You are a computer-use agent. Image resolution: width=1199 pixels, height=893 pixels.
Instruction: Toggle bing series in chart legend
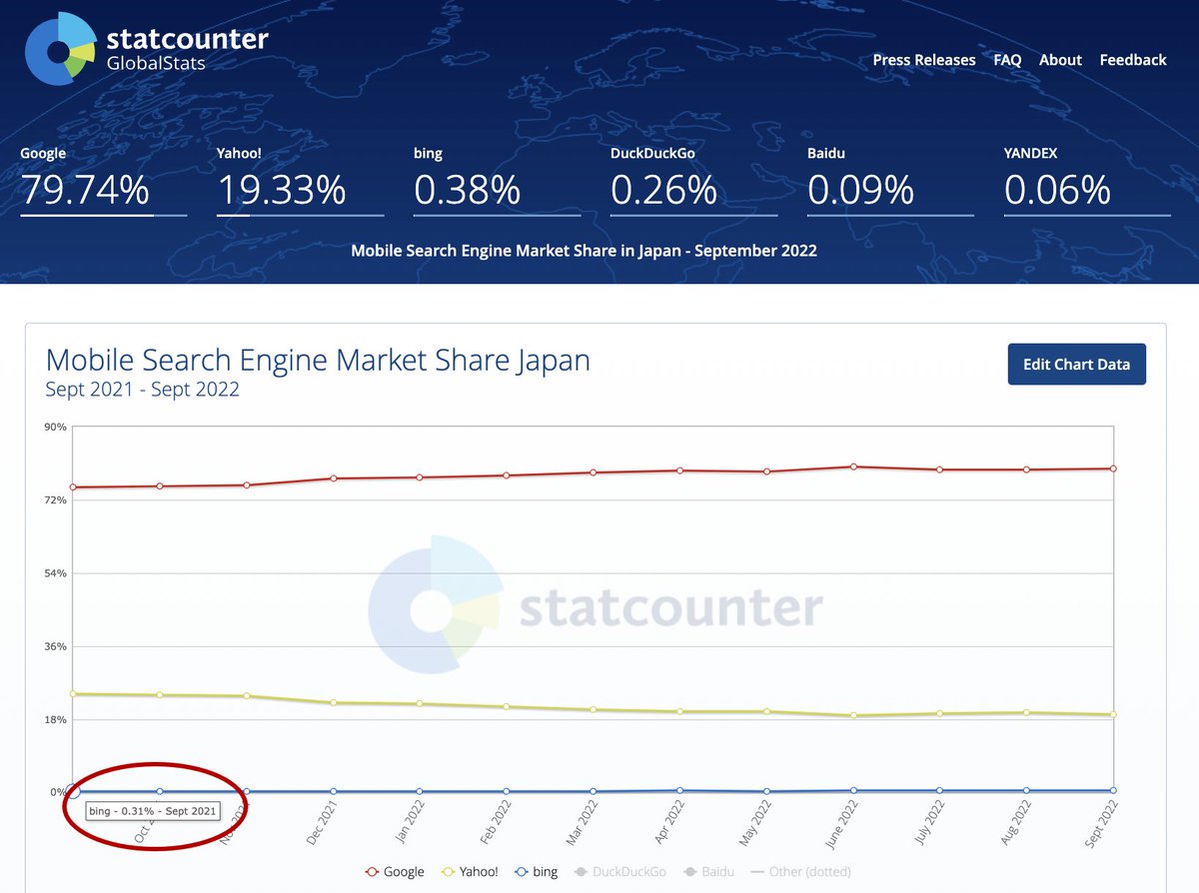coord(536,872)
